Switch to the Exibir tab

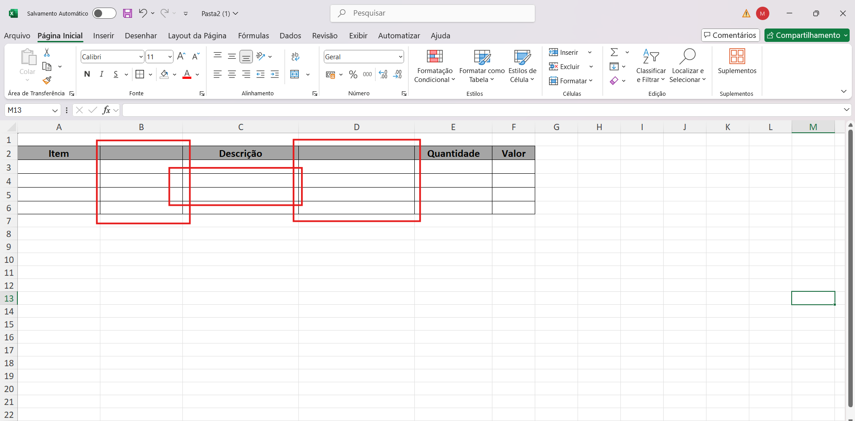point(358,36)
